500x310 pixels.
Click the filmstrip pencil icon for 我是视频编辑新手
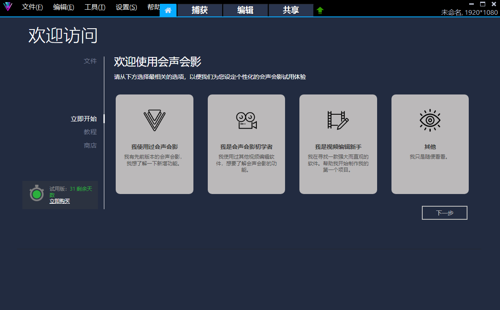click(338, 120)
